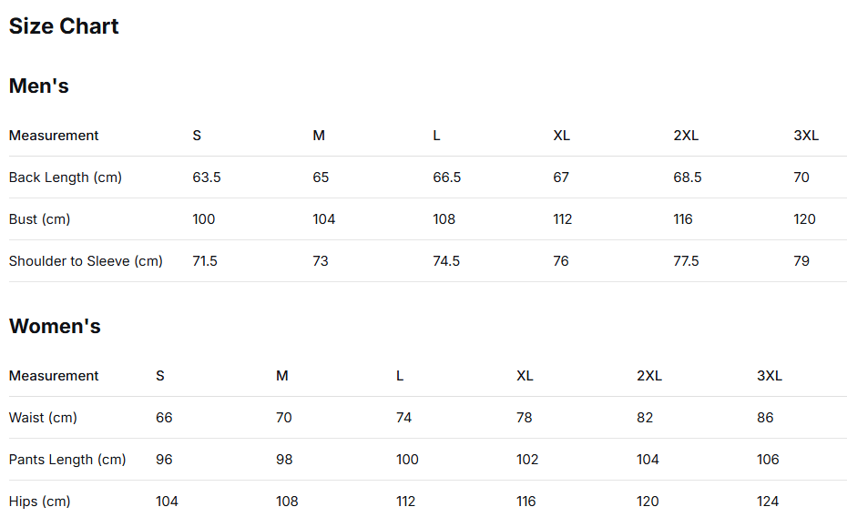Click the Waist value 66
Image resolution: width=847 pixels, height=517 pixels.
(x=164, y=418)
